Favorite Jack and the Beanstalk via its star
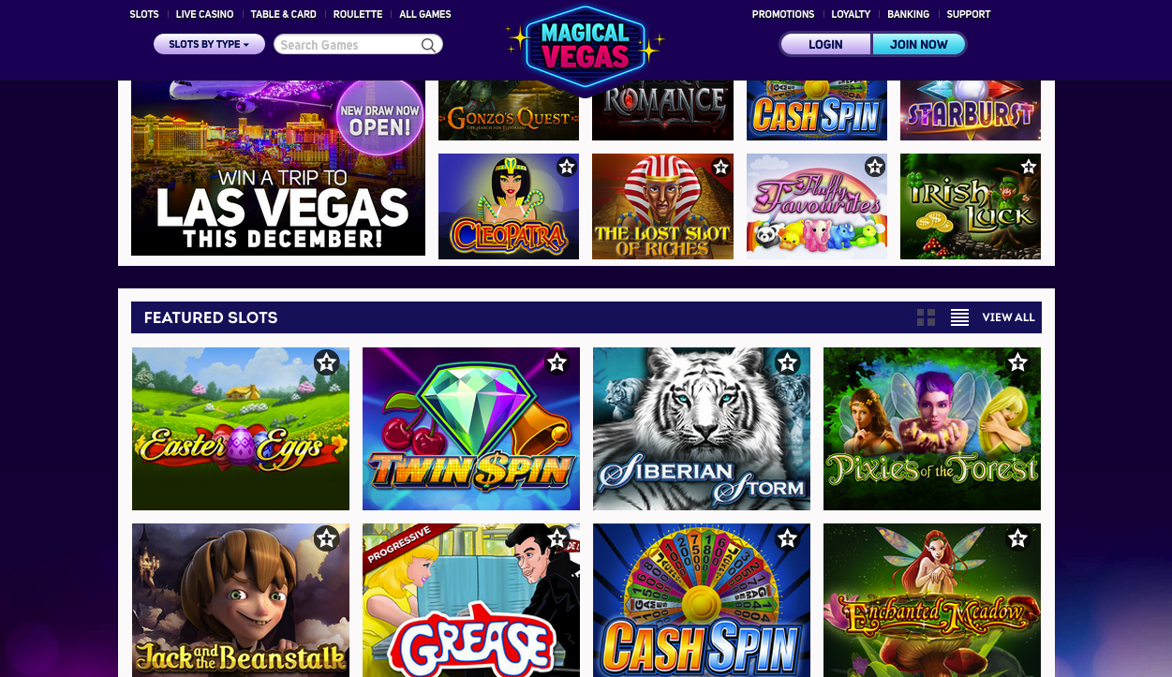Image resolution: width=1172 pixels, height=677 pixels. click(x=326, y=538)
